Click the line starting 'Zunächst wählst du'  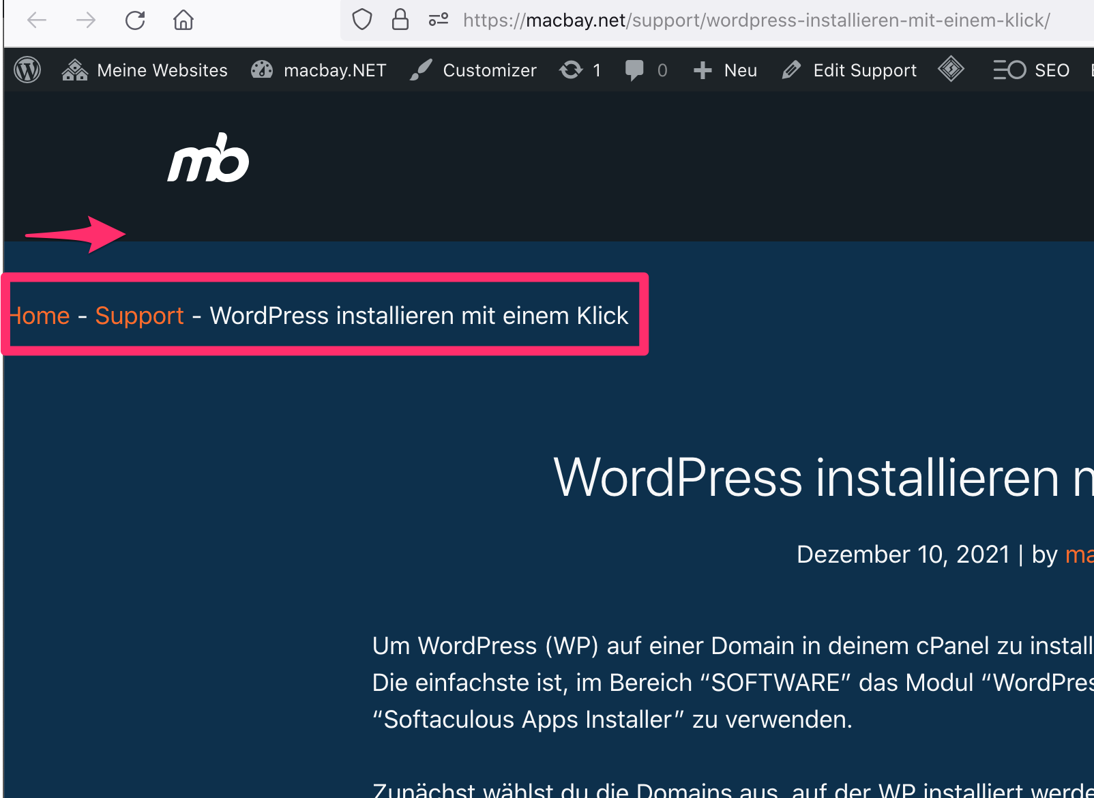733,789
